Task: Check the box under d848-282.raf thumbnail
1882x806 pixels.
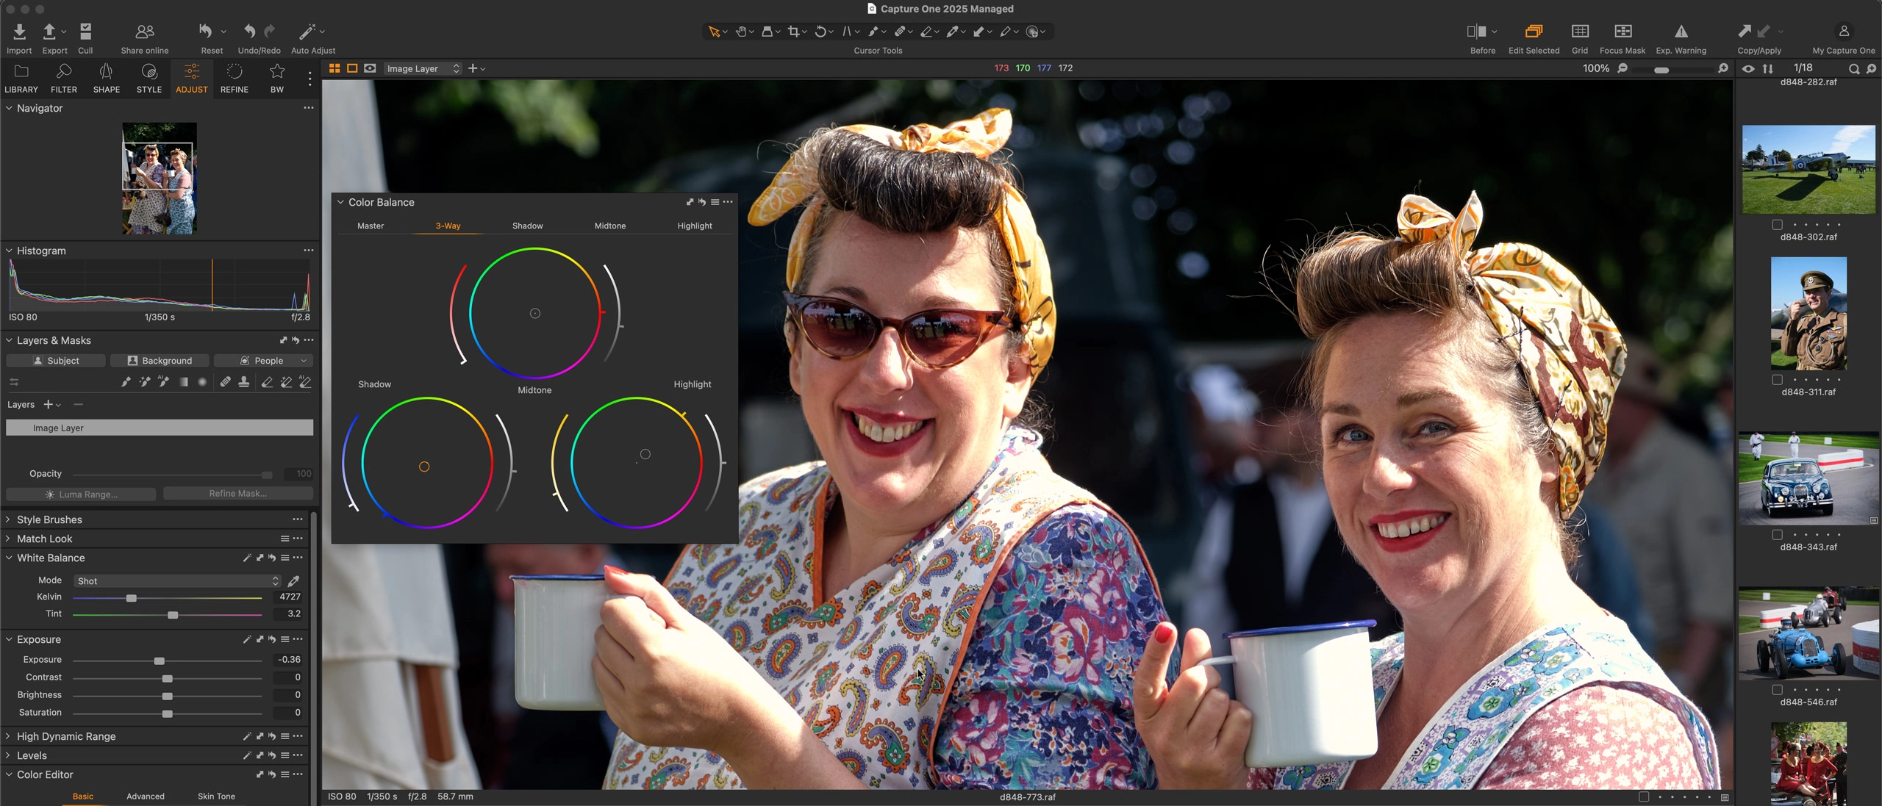Action: [x=1777, y=225]
